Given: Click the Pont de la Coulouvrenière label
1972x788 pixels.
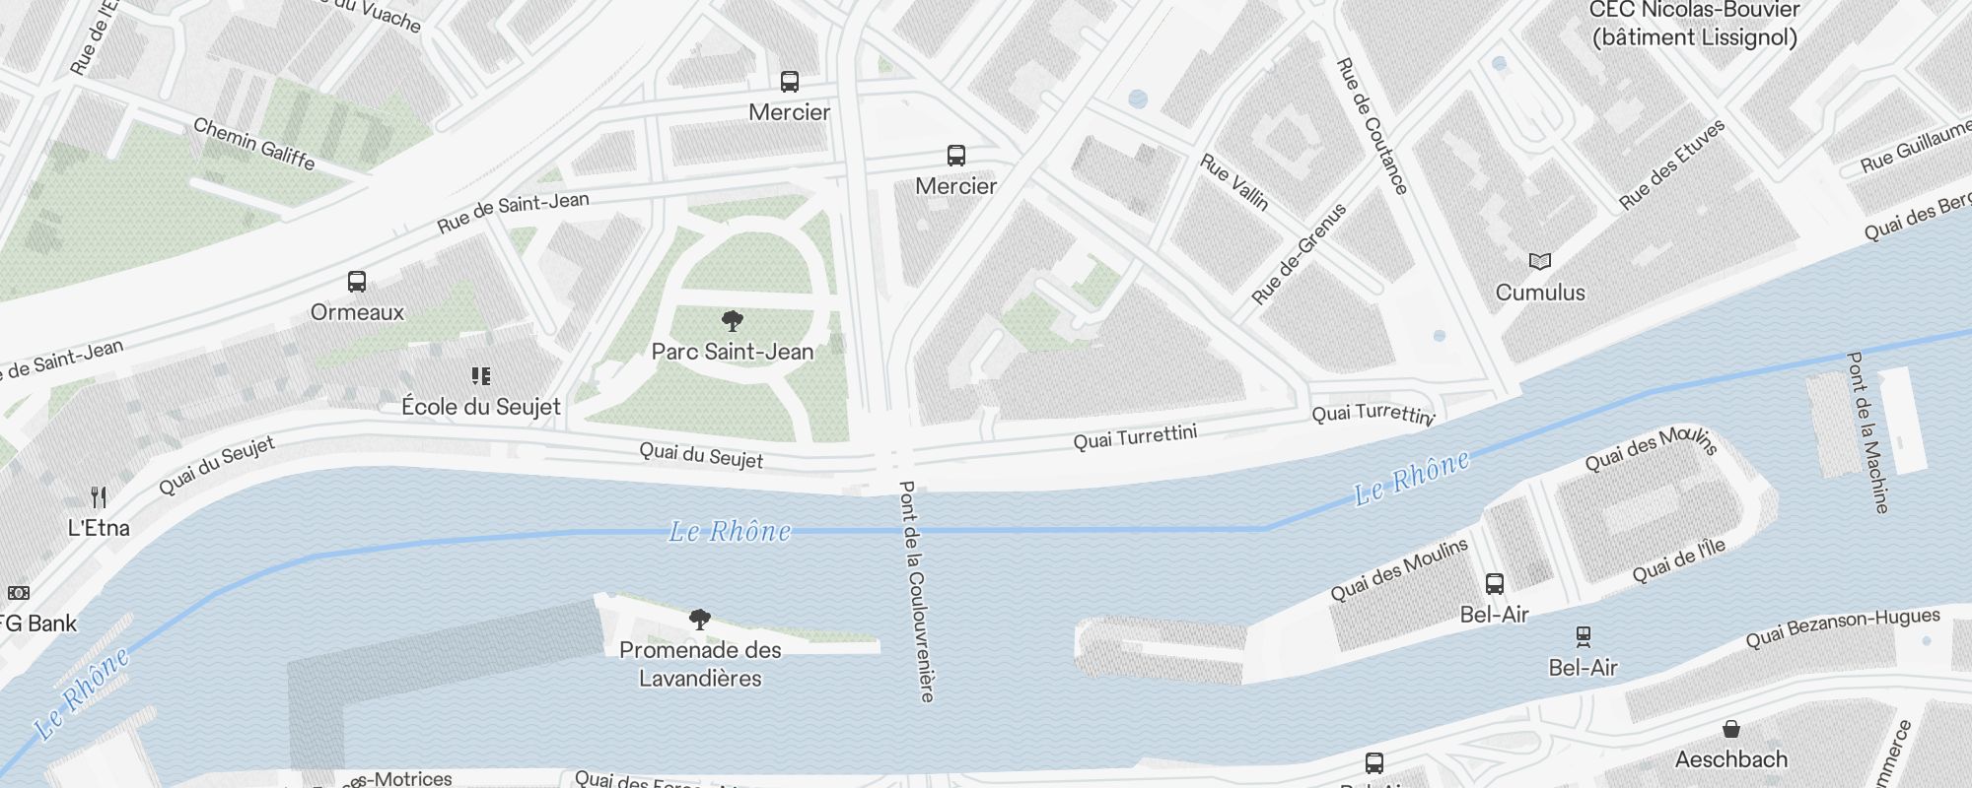Looking at the screenshot, I should 917,591.
